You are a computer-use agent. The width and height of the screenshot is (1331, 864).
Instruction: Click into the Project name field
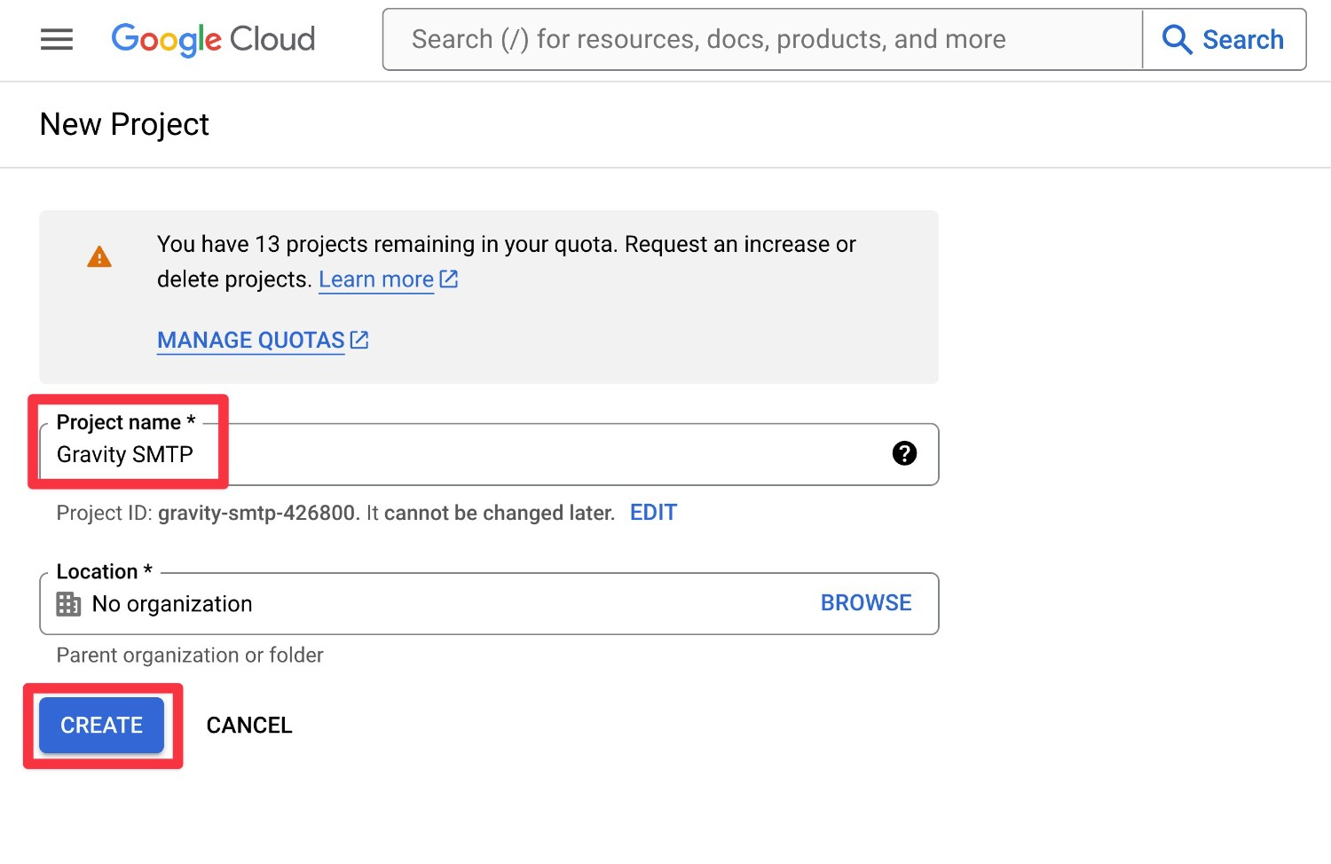[489, 454]
